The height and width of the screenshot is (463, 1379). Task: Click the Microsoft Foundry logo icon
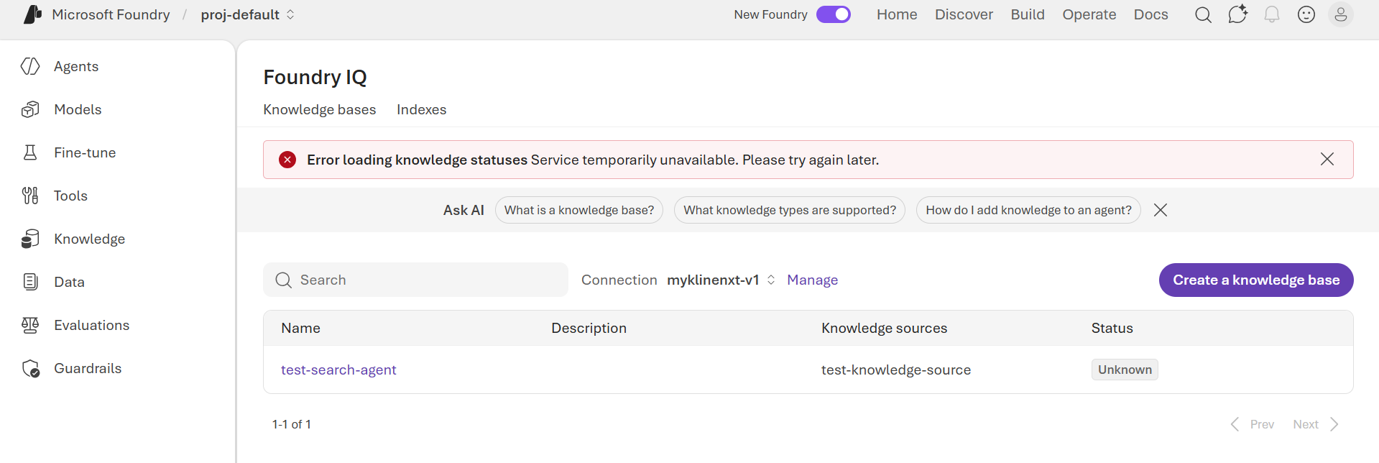[x=32, y=14]
